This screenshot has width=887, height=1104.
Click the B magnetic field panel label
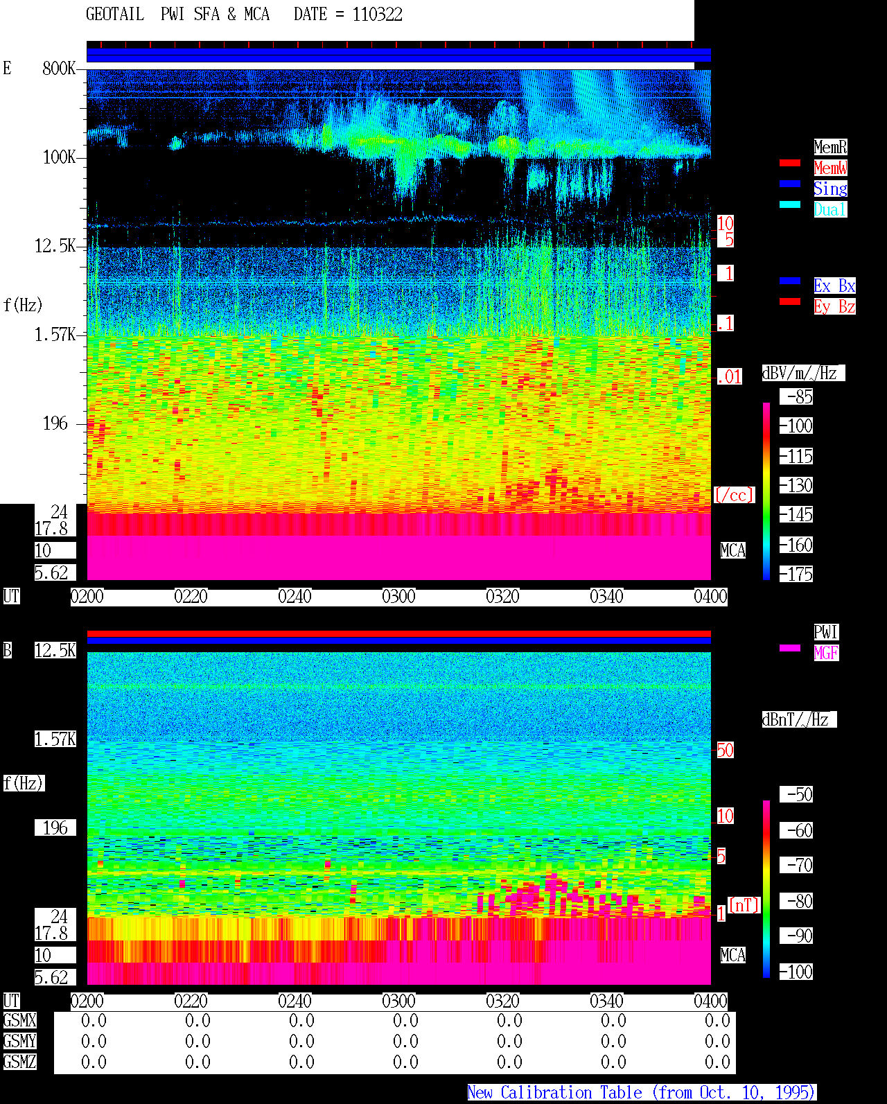[x=7, y=650]
